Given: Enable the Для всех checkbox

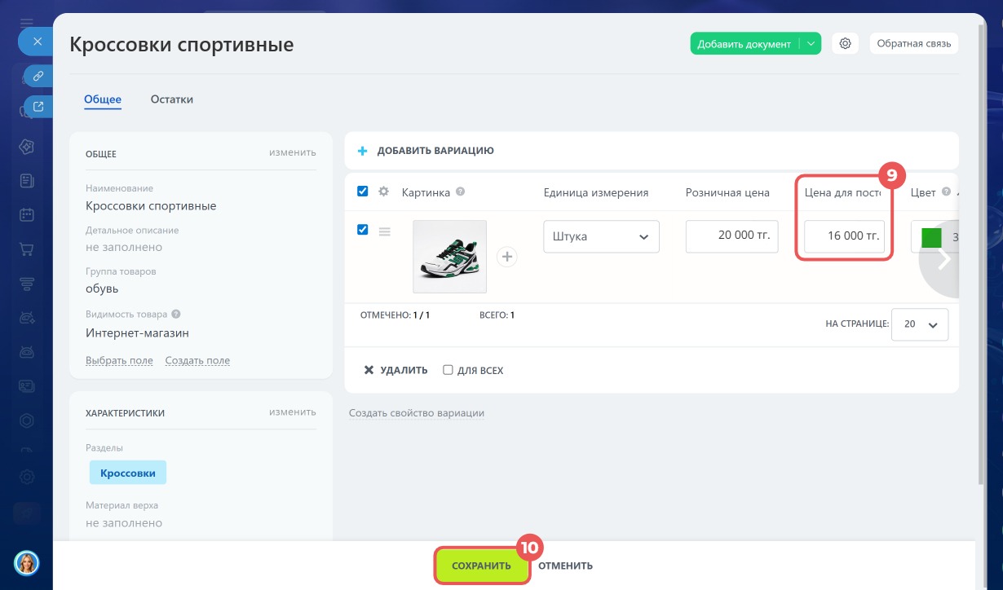Looking at the screenshot, I should click(448, 370).
